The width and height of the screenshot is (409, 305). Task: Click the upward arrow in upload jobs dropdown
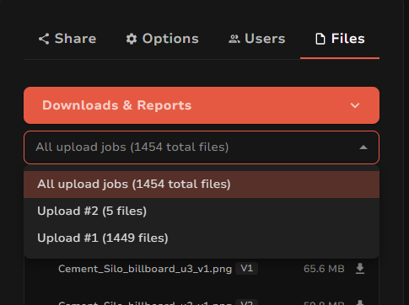pos(363,147)
